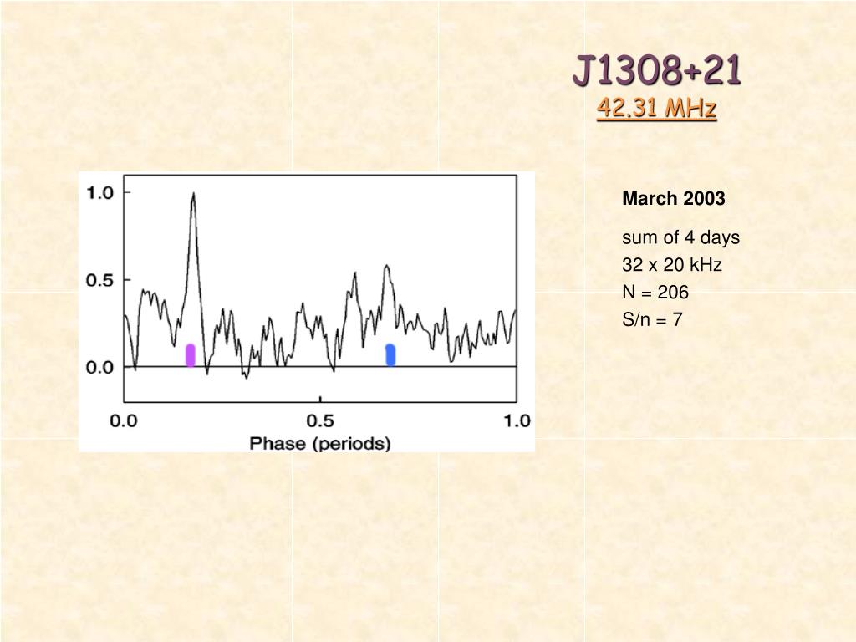Select the 'N = 206' line

tap(655, 292)
